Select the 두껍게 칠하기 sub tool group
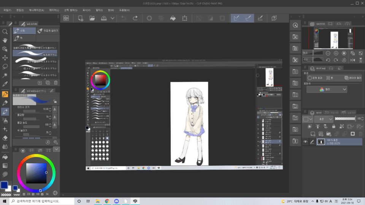Viewport: 365px width, 205px height. [48, 31]
